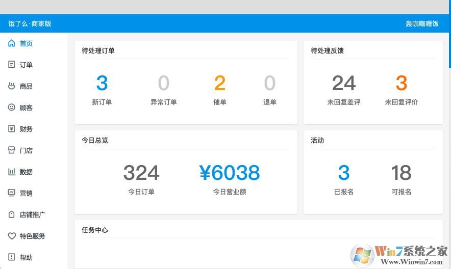Click the marketing (营销) icon
The width and height of the screenshot is (451, 269).
coord(12,193)
